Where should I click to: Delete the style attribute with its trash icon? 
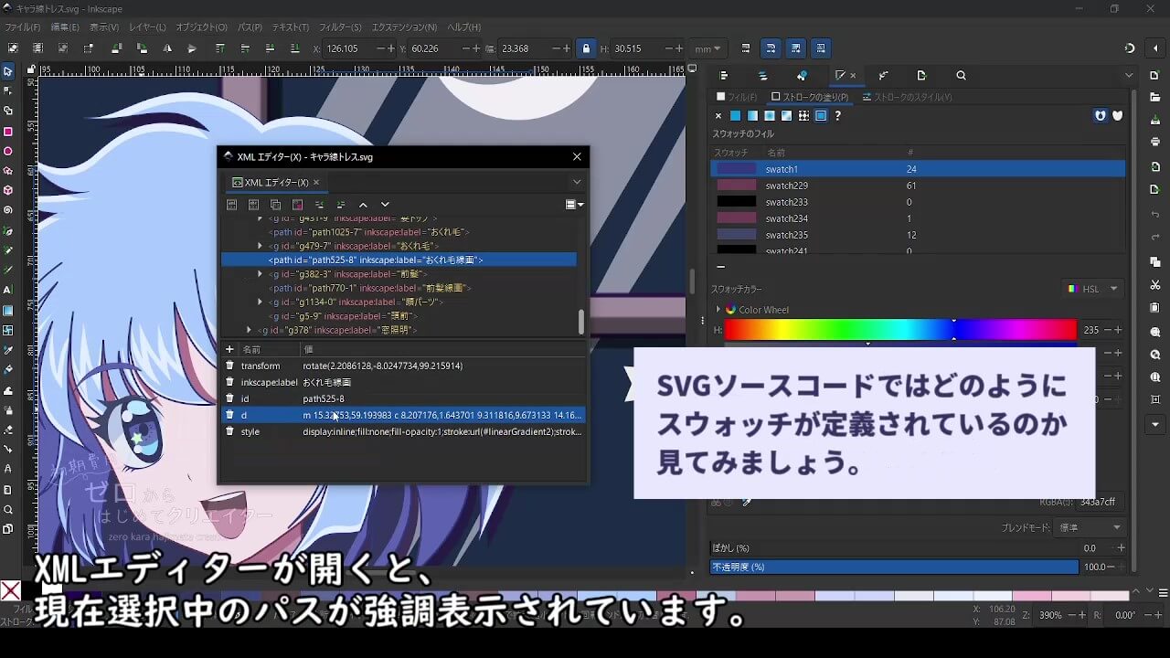pyautogui.click(x=230, y=431)
